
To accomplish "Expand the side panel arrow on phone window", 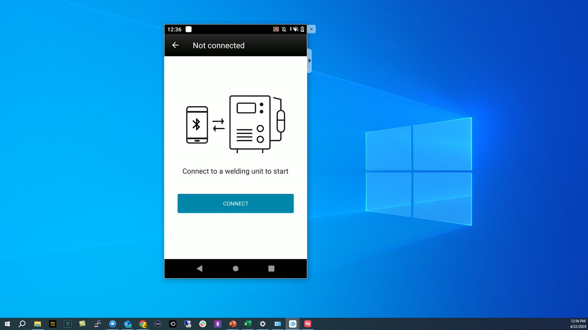I will [x=310, y=61].
